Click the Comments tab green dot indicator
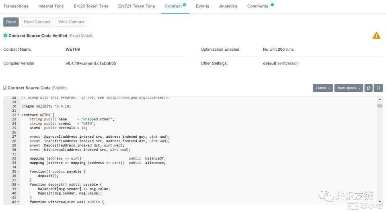 pyautogui.click(x=272, y=5)
